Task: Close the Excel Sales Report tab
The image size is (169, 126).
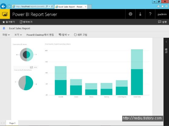Action: click(x=86, y=7)
